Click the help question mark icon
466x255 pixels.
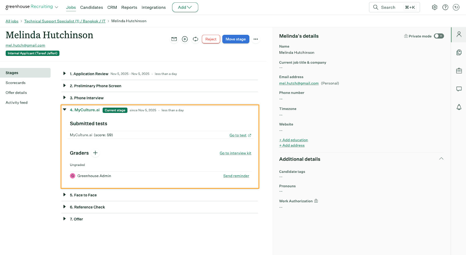pyautogui.click(x=445, y=7)
